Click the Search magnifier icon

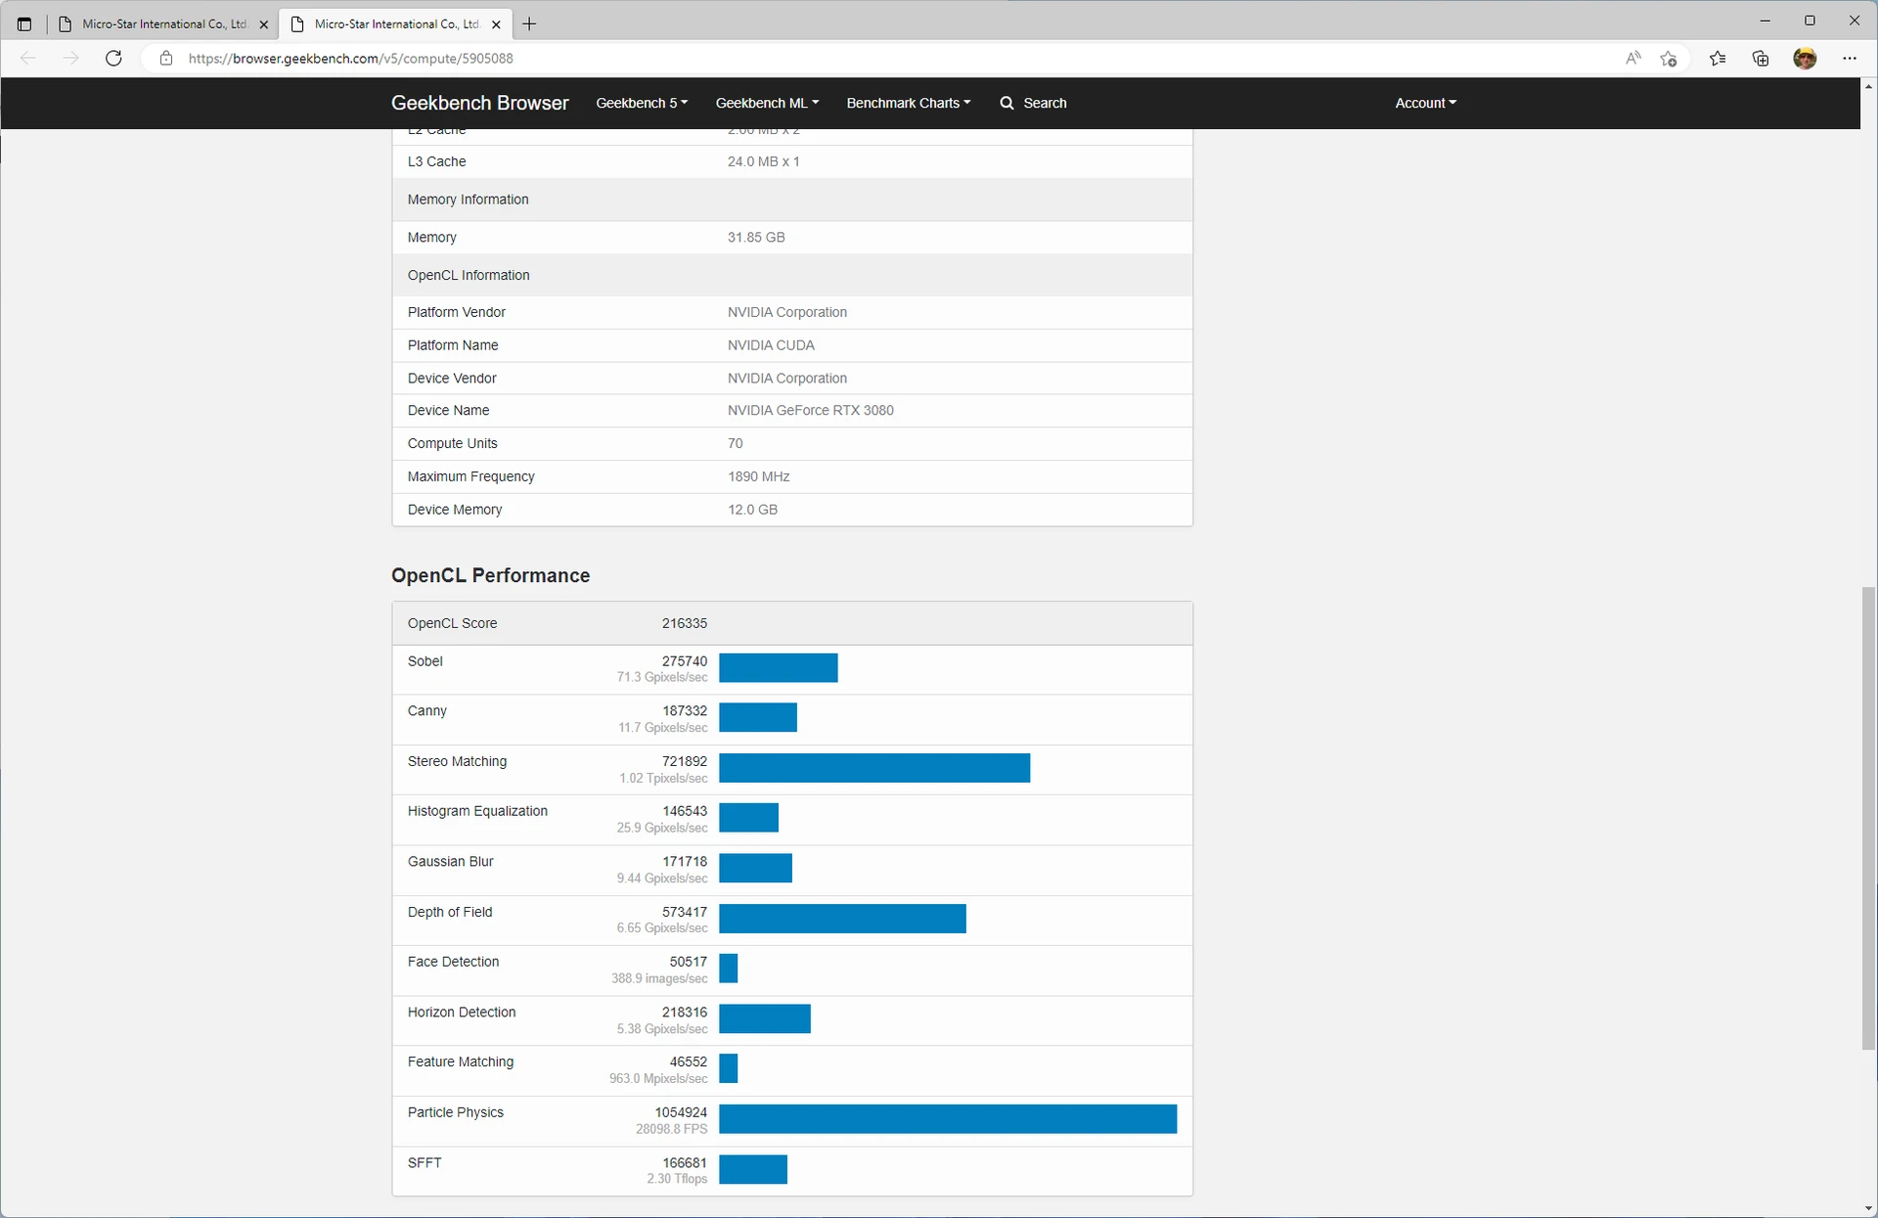1006,103
